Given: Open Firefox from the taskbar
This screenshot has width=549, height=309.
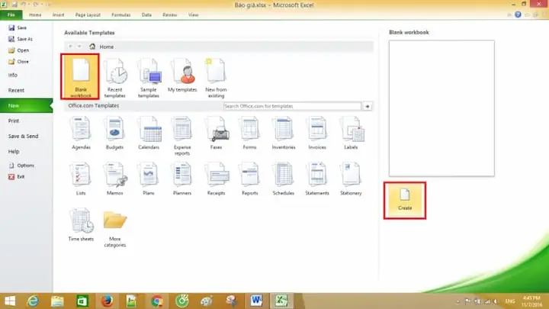Looking at the screenshot, I should 108,301.
